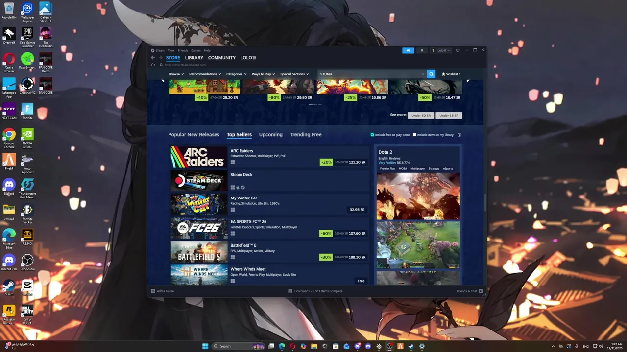This screenshot has height=352, width=627.
Task: Open the Fortnite desktop icon
Action: click(x=27, y=111)
